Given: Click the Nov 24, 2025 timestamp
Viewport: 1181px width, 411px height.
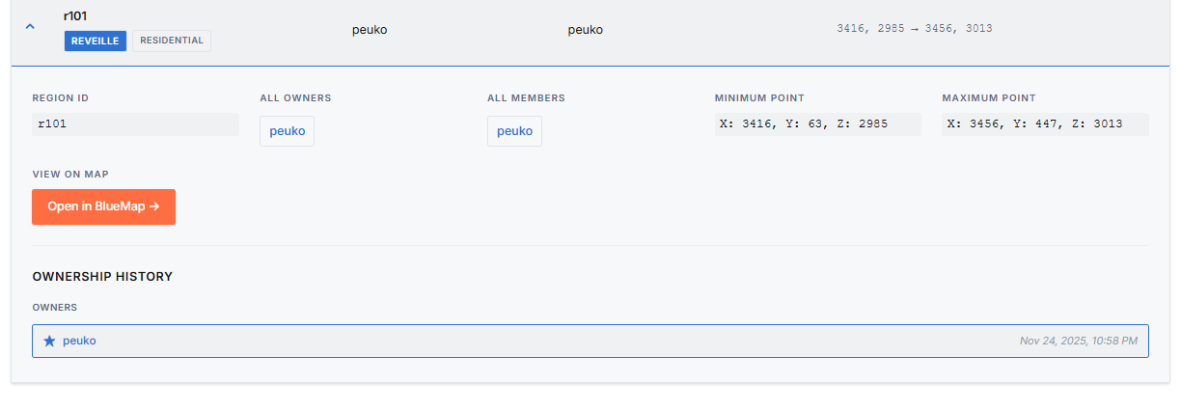Looking at the screenshot, I should tap(1078, 341).
